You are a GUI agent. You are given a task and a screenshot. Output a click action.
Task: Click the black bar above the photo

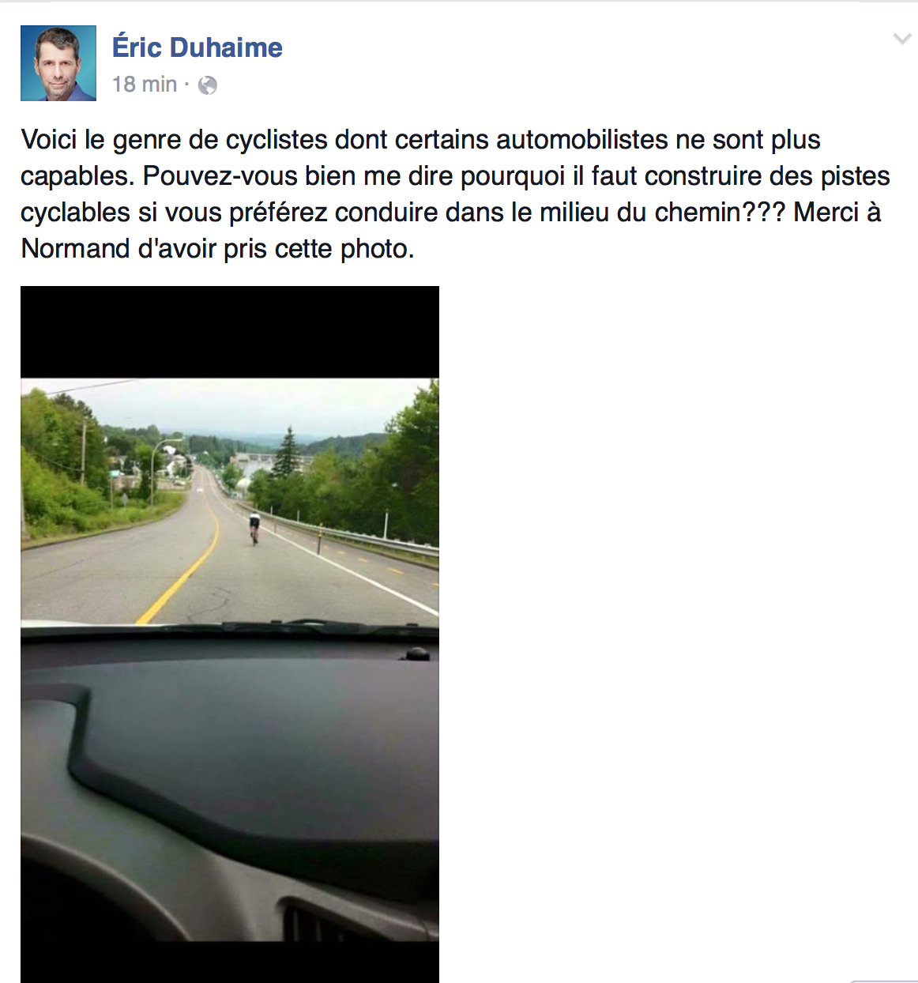(230, 332)
